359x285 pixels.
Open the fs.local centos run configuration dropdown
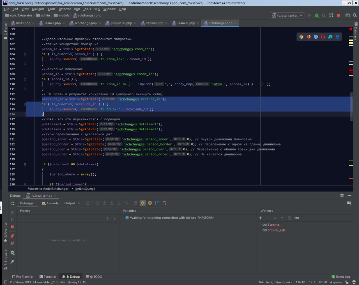[x=287, y=15]
